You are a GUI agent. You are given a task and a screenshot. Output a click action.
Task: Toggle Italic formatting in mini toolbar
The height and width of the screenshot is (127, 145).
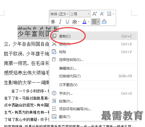point(60,22)
